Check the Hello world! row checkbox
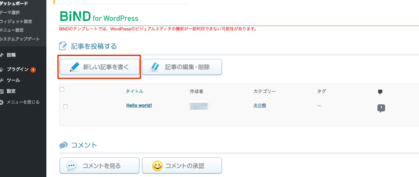This screenshot has height=177, width=419. point(66,107)
